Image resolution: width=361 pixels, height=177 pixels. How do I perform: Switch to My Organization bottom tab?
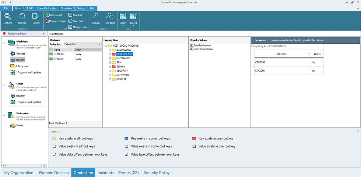point(19,173)
